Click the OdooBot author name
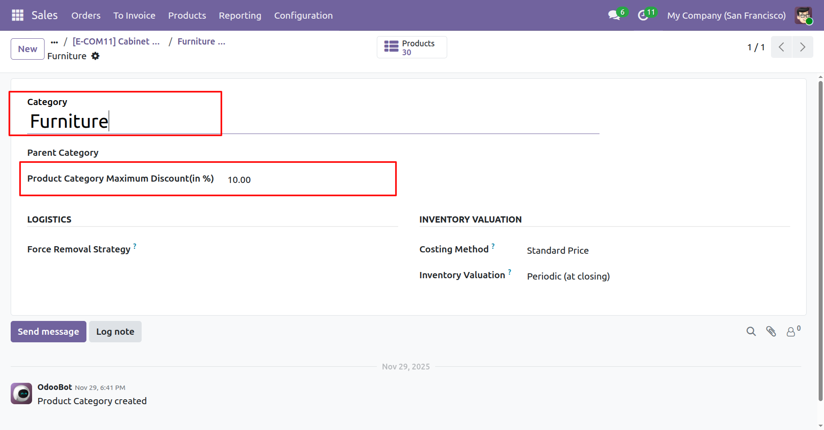This screenshot has height=430, width=824. click(55, 387)
